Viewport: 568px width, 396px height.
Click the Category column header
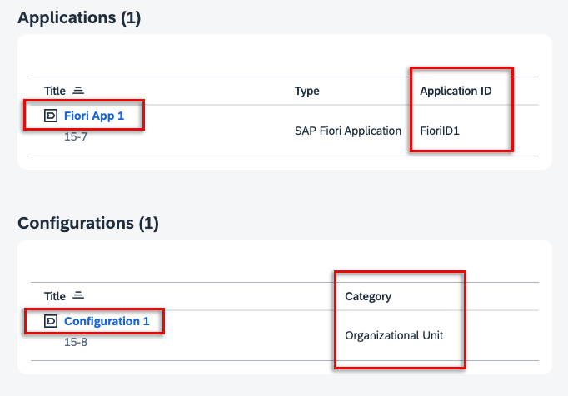tap(368, 296)
